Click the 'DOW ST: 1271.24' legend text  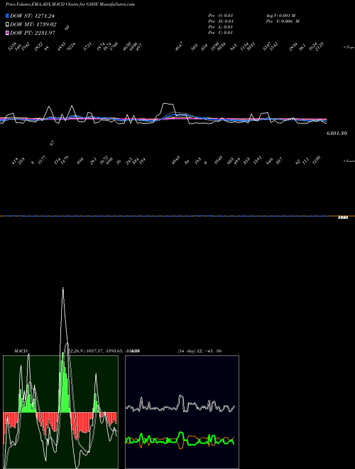point(32,16)
